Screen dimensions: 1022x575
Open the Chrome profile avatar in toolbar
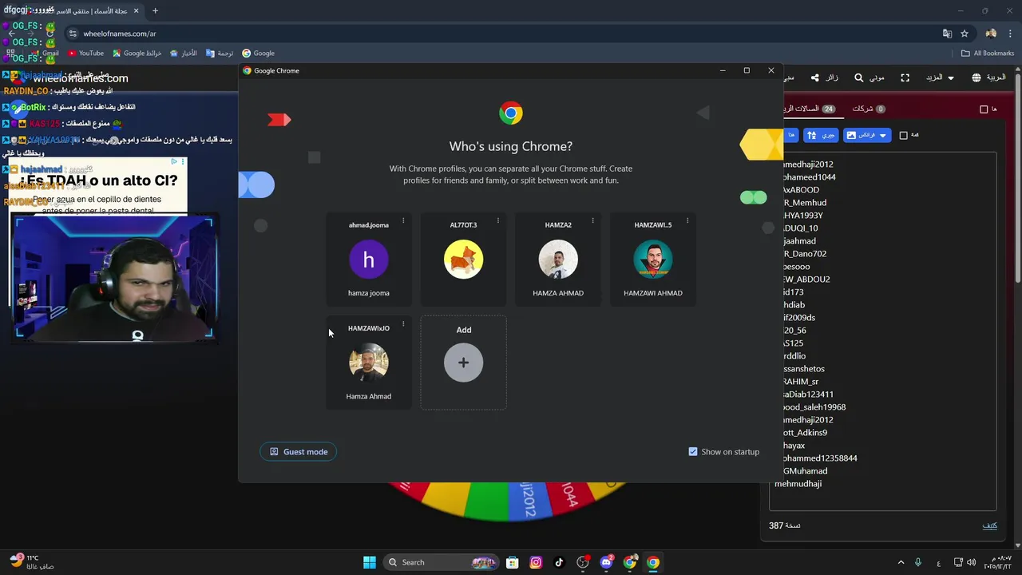[991, 34]
